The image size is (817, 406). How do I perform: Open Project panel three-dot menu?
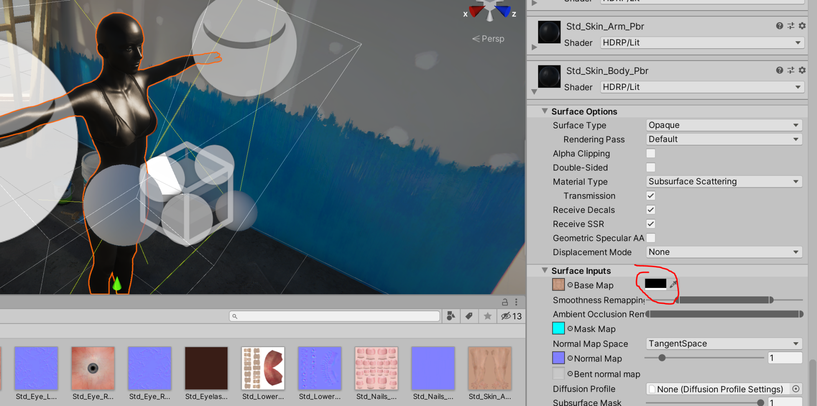pyautogui.click(x=516, y=302)
